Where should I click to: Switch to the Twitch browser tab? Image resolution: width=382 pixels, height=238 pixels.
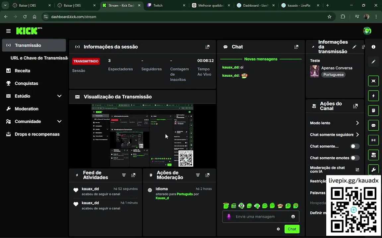tap(167, 5)
